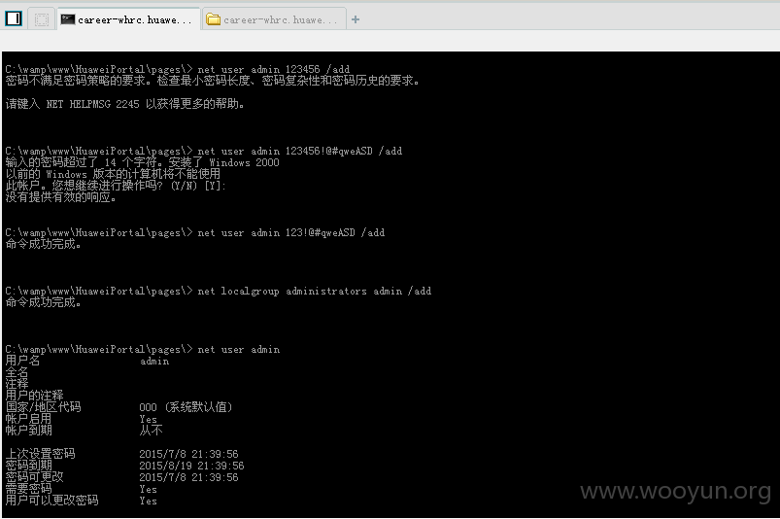Click the command 'net user admin 123456 /add'
Screen dimensions: 780x519
tap(274, 69)
